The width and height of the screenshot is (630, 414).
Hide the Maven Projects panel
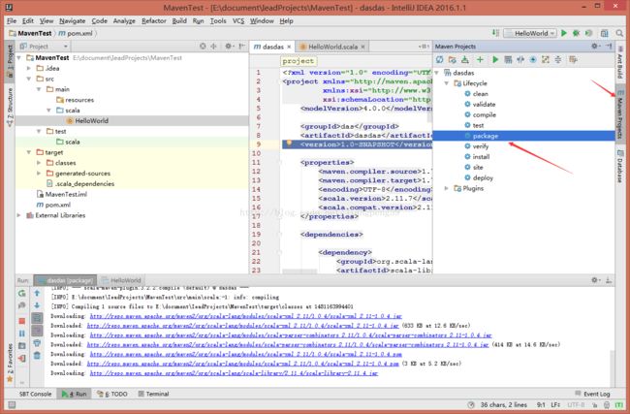(x=609, y=47)
